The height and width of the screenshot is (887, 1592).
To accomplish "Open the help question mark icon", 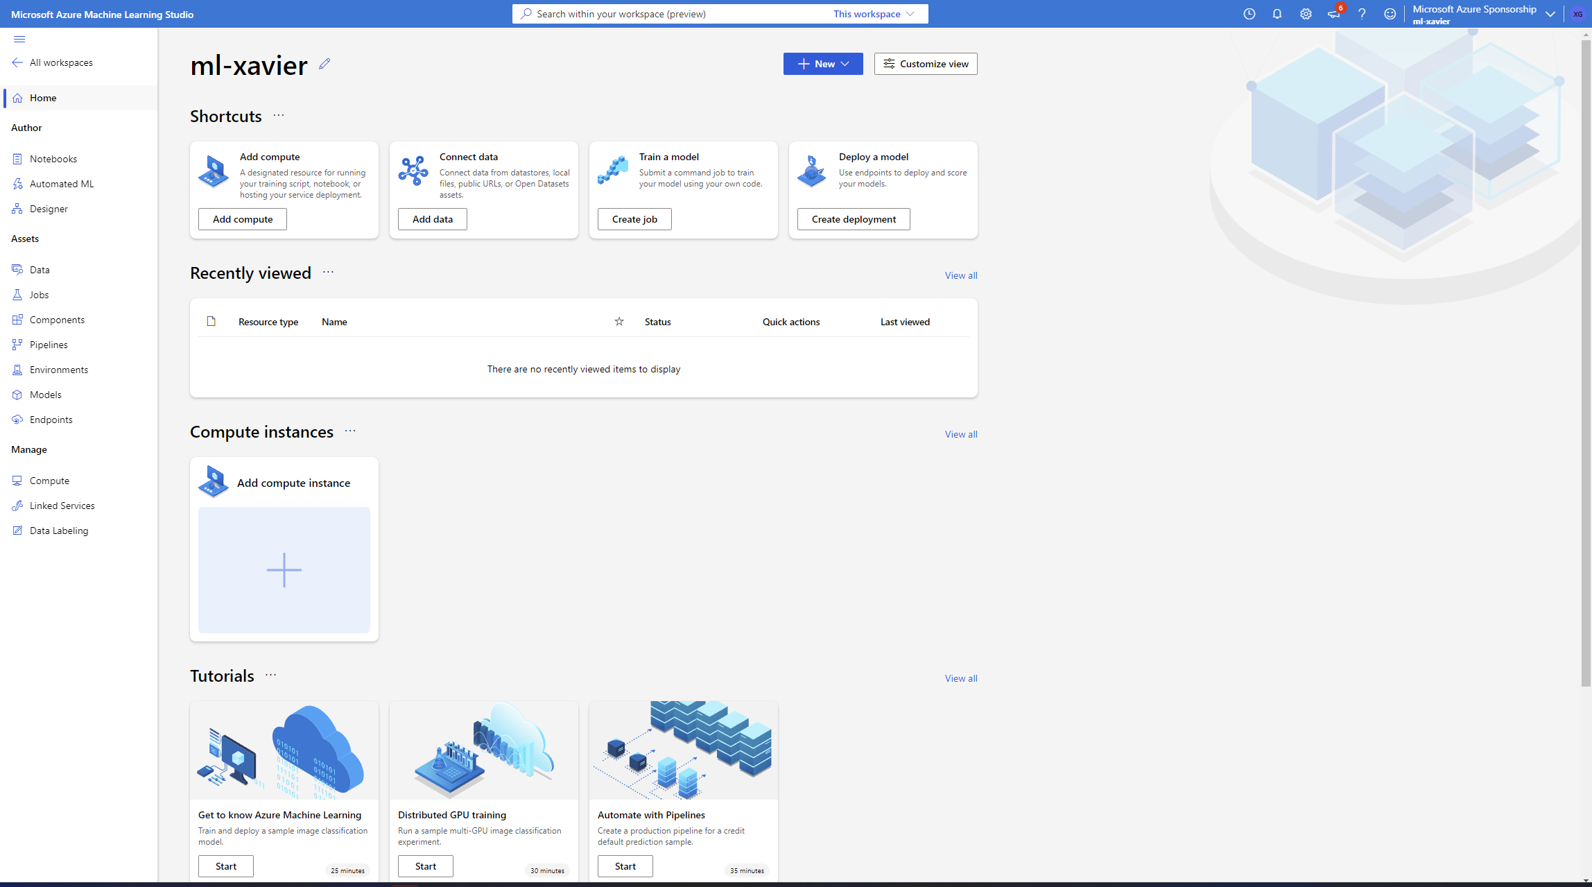I will 1362,14.
